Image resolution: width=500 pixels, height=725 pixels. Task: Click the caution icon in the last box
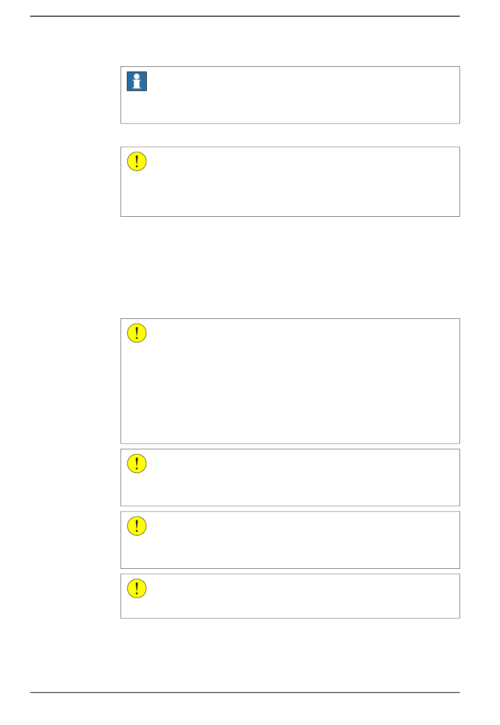(x=137, y=589)
